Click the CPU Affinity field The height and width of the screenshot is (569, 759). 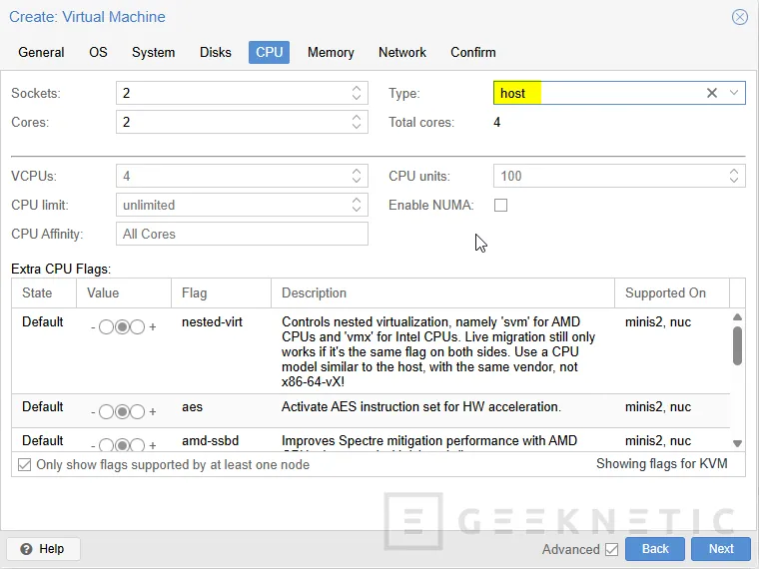pyautogui.click(x=242, y=234)
